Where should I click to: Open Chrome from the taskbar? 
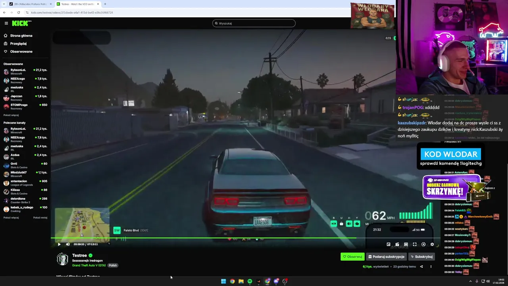click(x=232, y=281)
